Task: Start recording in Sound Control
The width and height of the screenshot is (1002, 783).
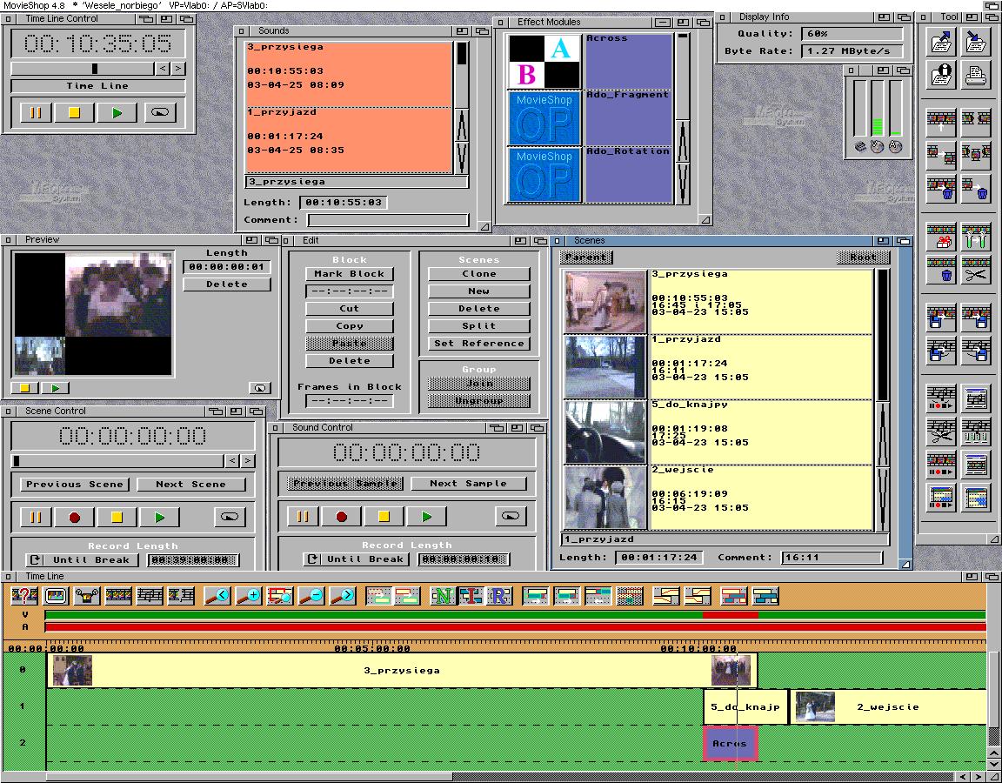Action: 341,516
